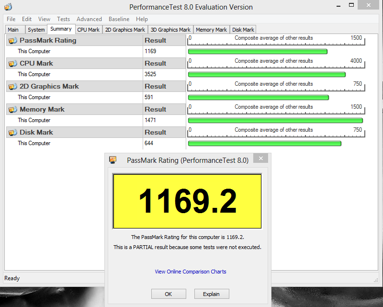Click This Computer under Disk Mark
The height and width of the screenshot is (307, 383).
(x=34, y=143)
